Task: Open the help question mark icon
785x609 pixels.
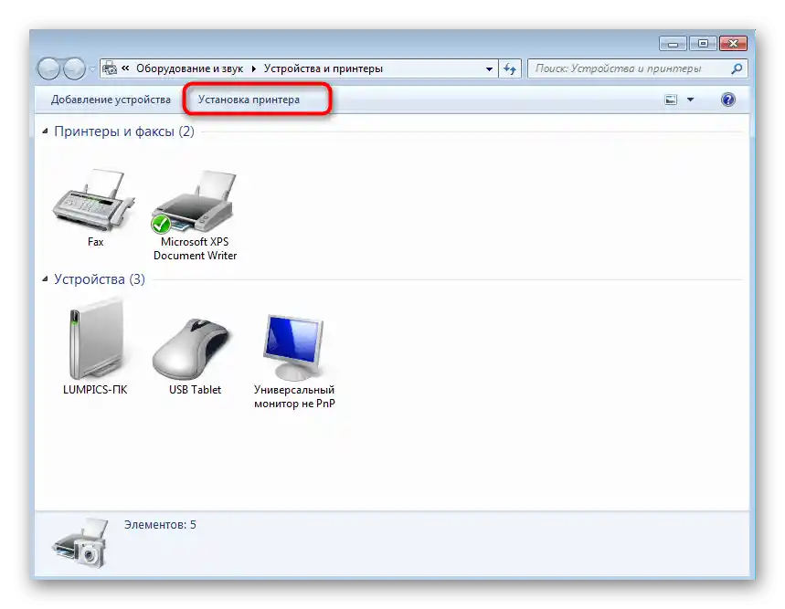Action: (x=728, y=100)
